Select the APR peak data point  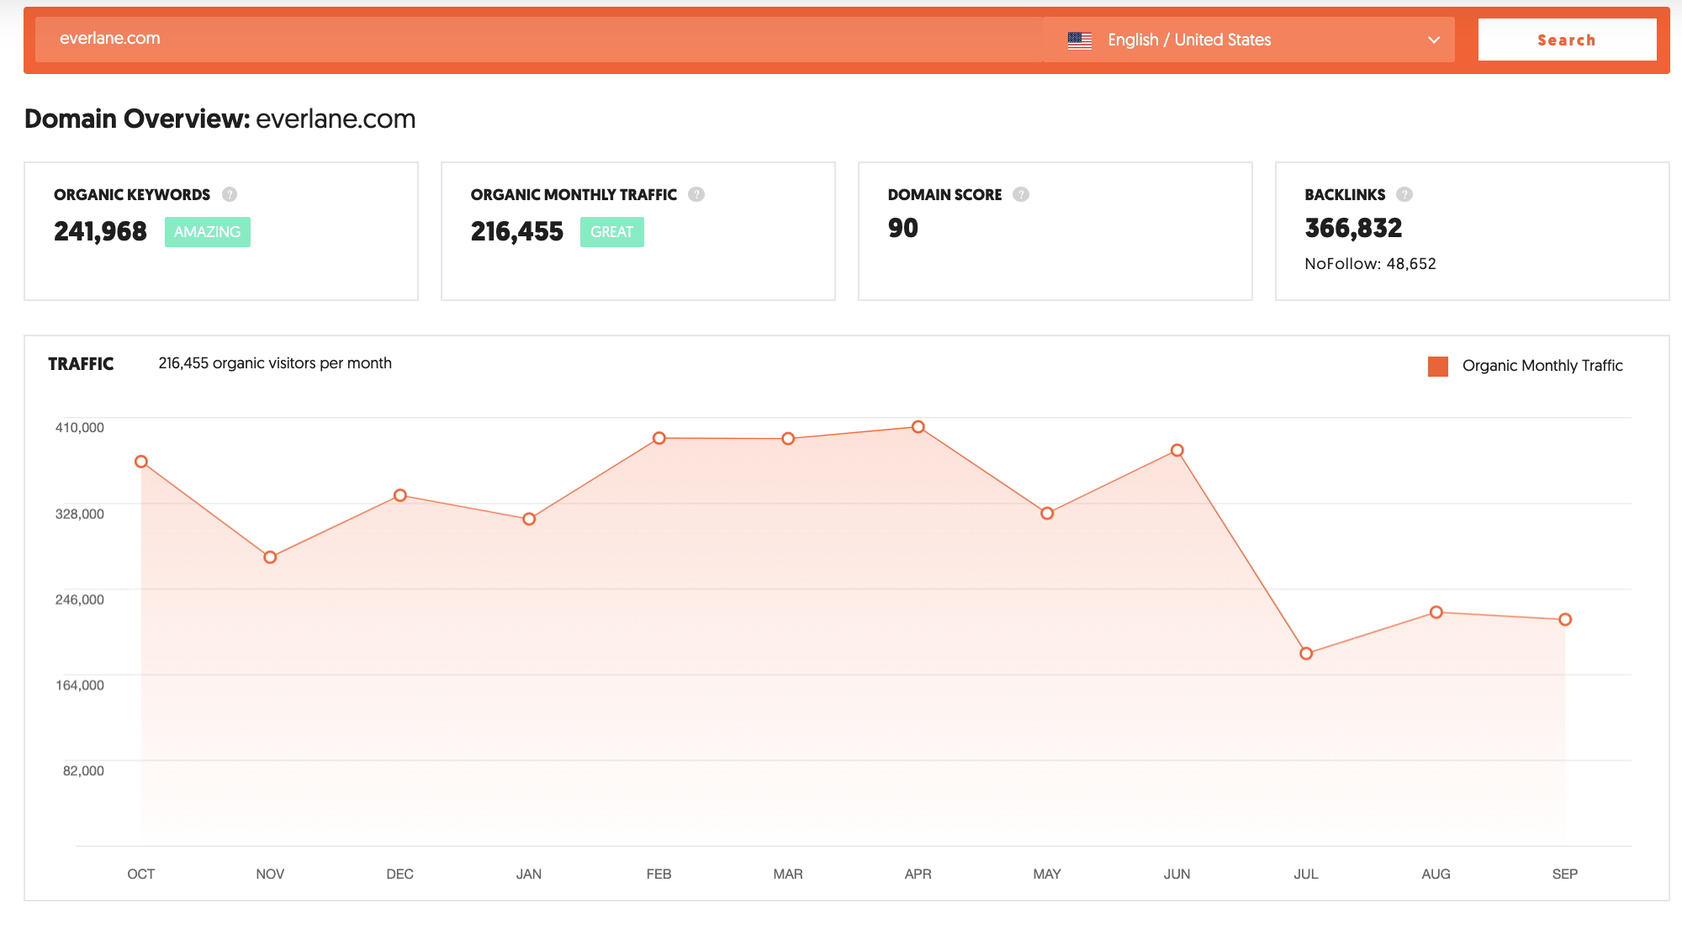pyautogui.click(x=918, y=427)
